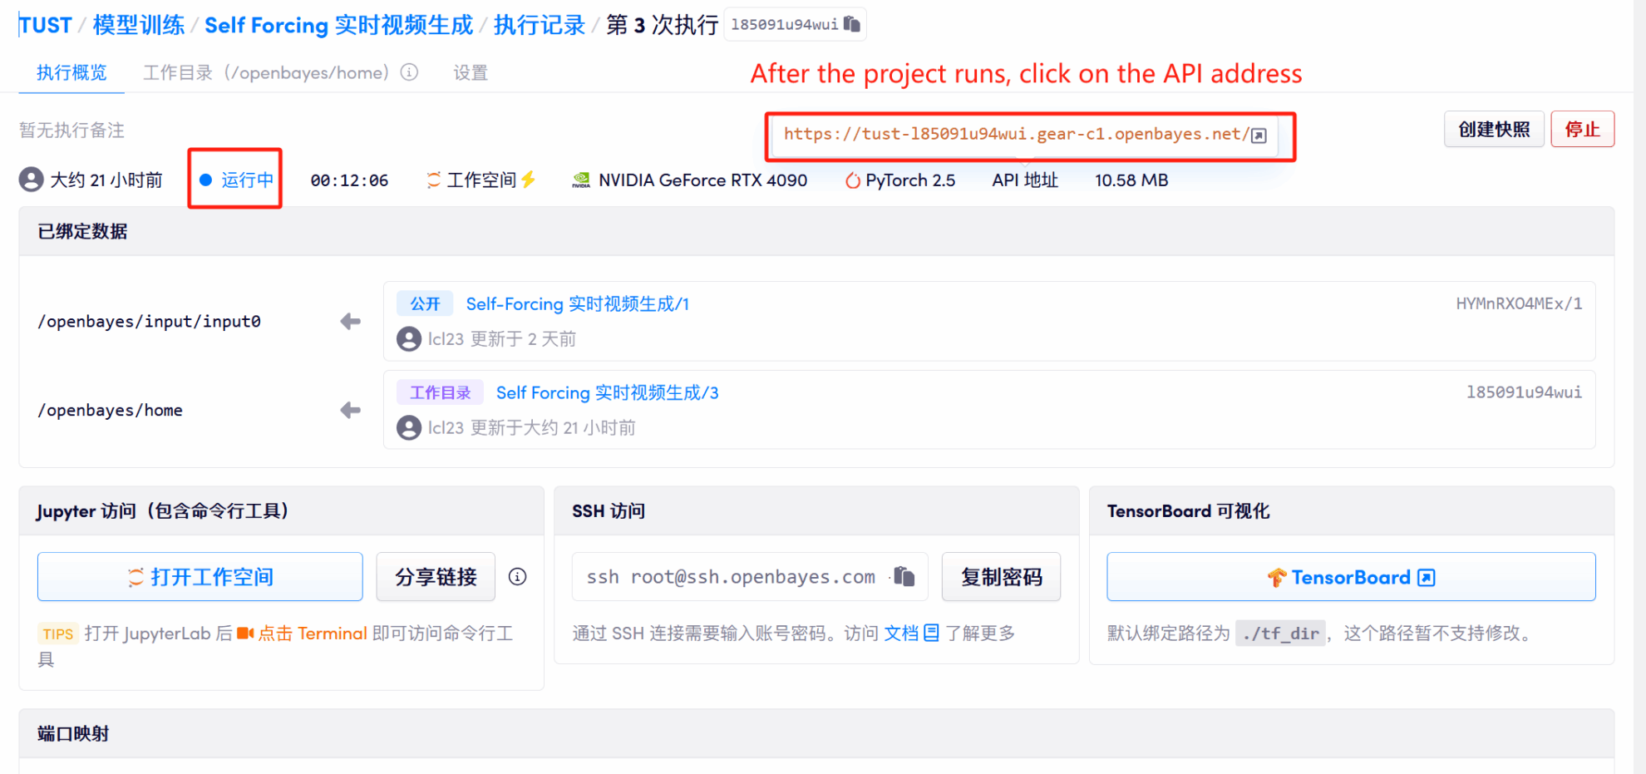This screenshot has width=1646, height=774.
Task: Copy the execution ID 185091u94wui
Action: tap(851, 24)
